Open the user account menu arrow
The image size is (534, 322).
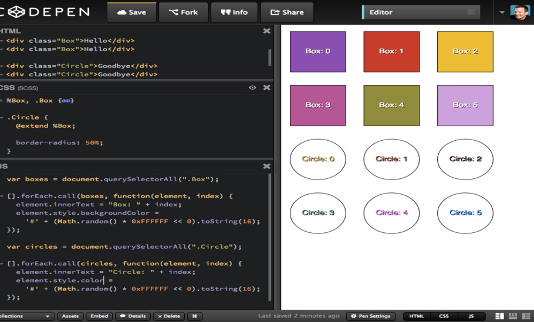point(502,12)
